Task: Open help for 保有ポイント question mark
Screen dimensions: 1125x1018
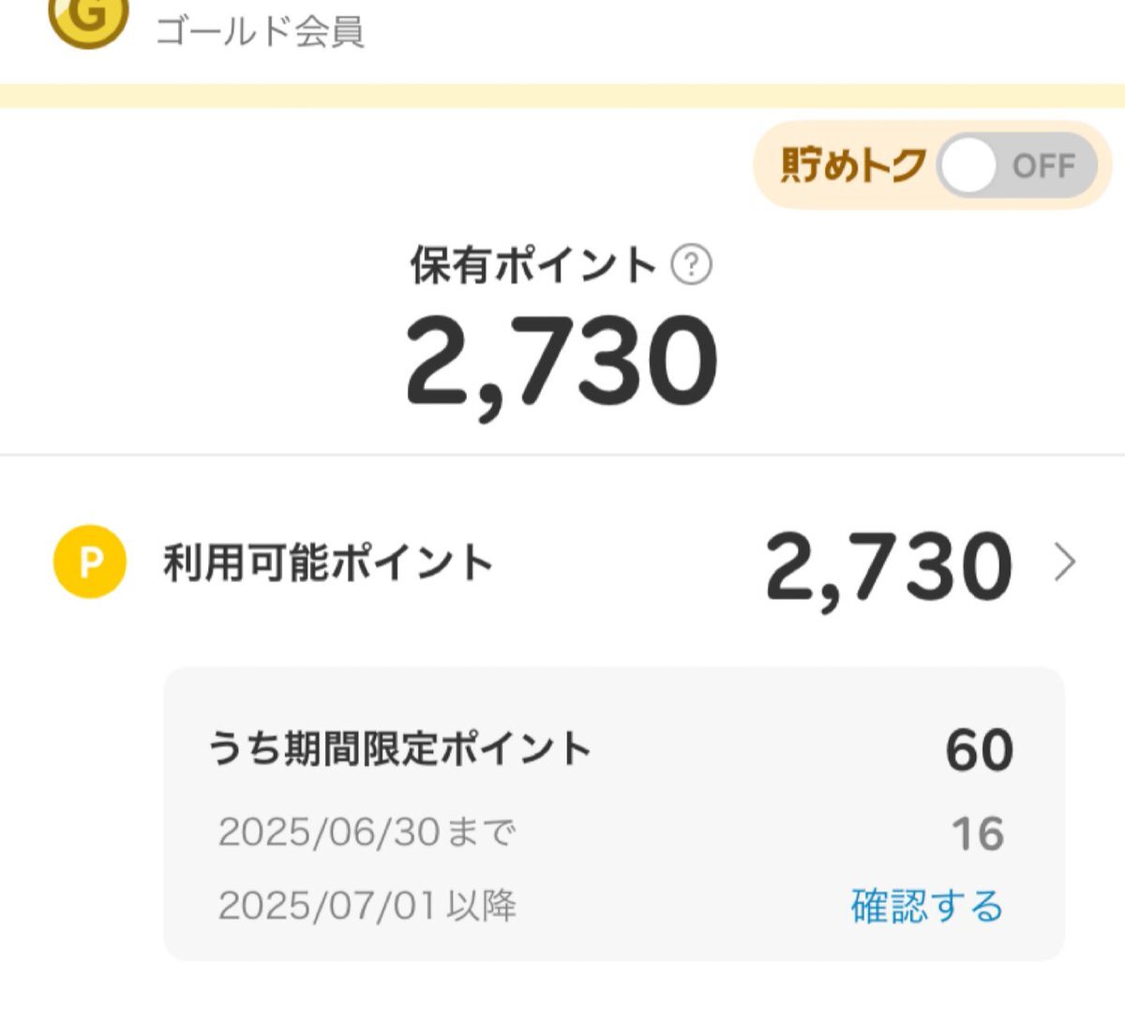Action: point(692,265)
